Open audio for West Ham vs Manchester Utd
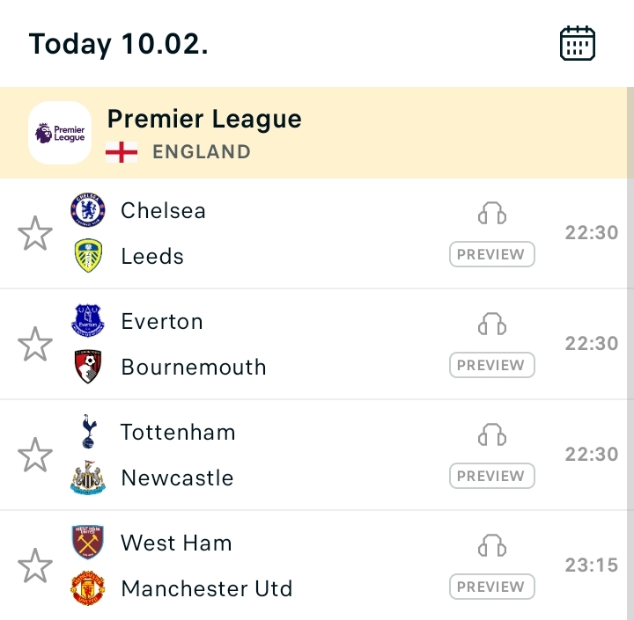This screenshot has height=620, width=634. pyautogui.click(x=492, y=546)
